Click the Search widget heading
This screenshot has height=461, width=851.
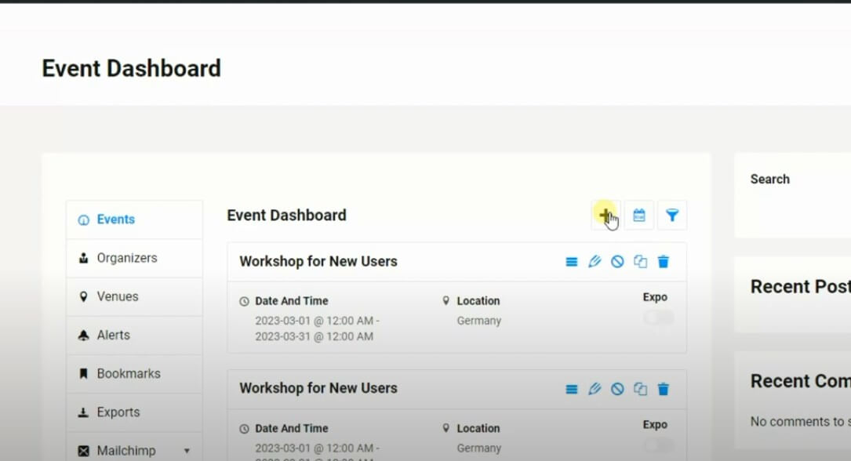click(x=769, y=179)
